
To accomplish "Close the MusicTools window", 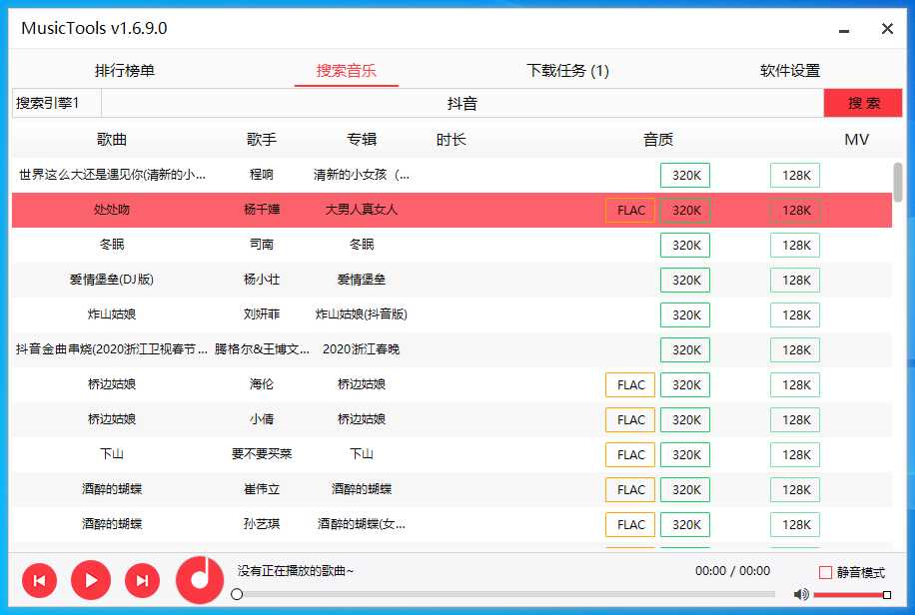I will pyautogui.click(x=887, y=29).
